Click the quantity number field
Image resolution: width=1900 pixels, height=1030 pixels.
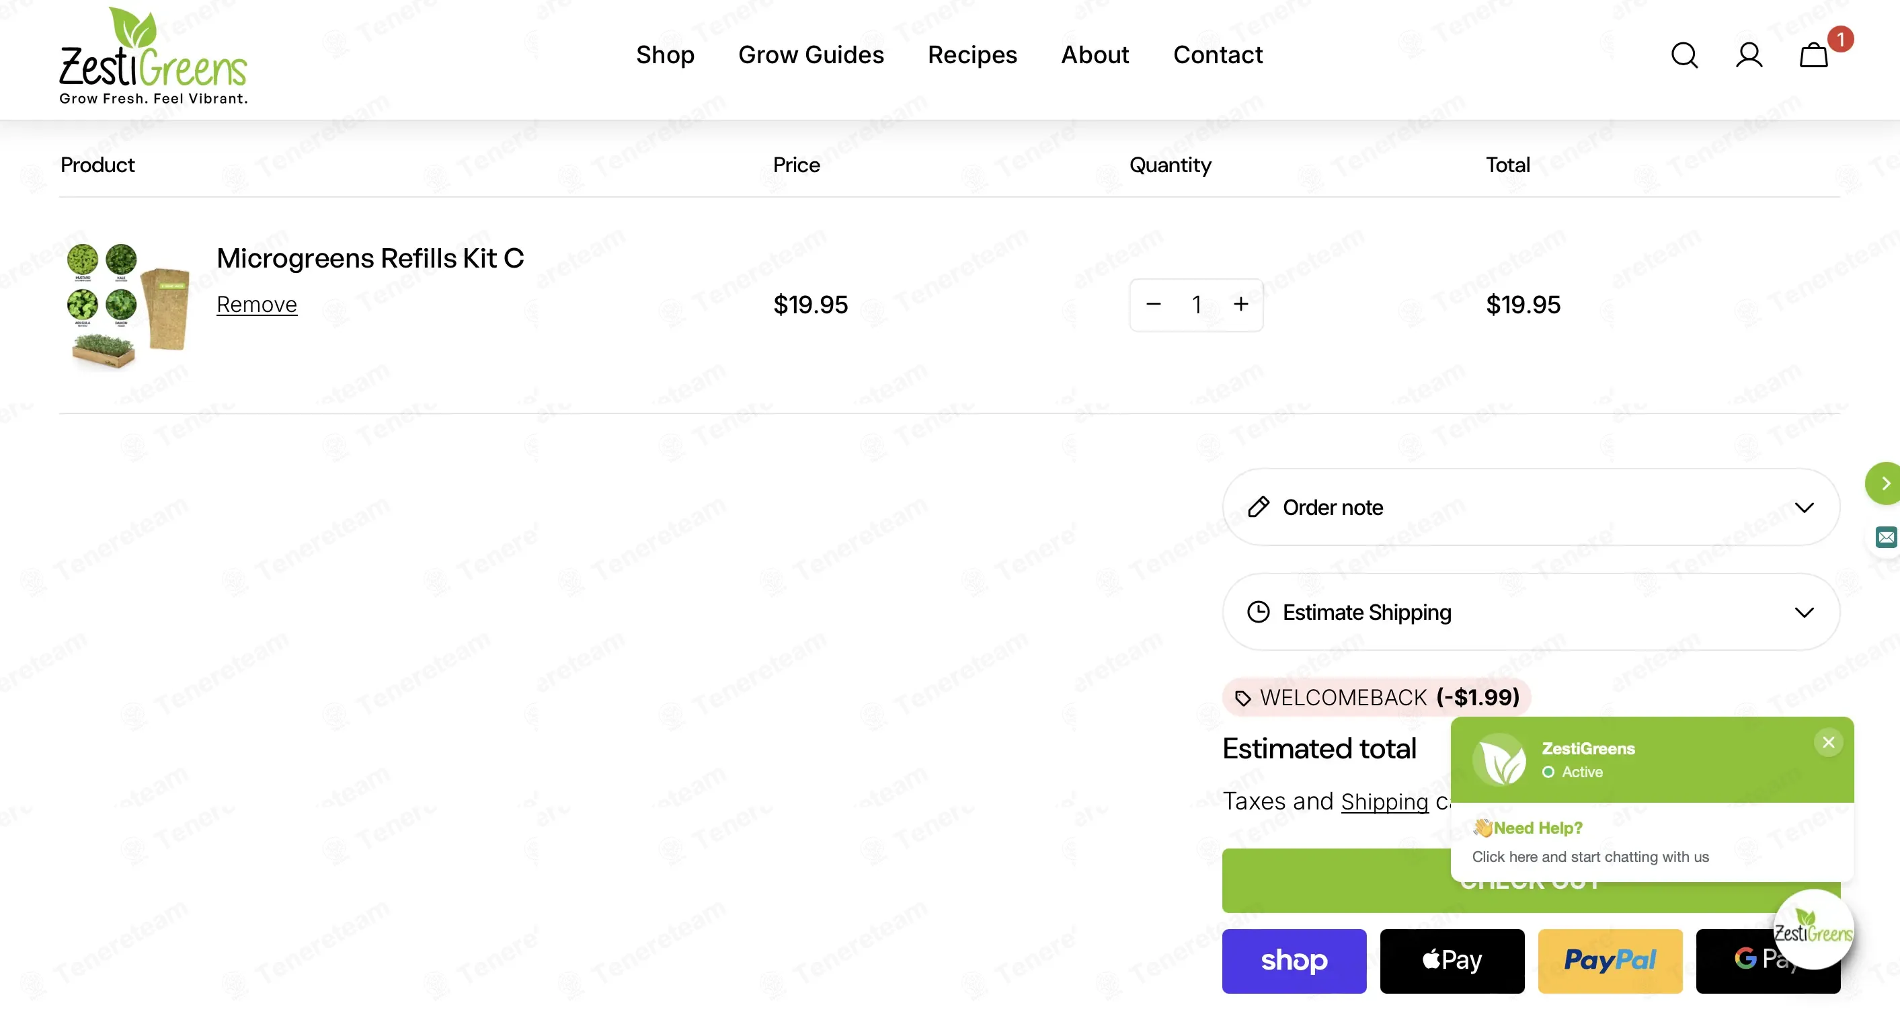1196,304
